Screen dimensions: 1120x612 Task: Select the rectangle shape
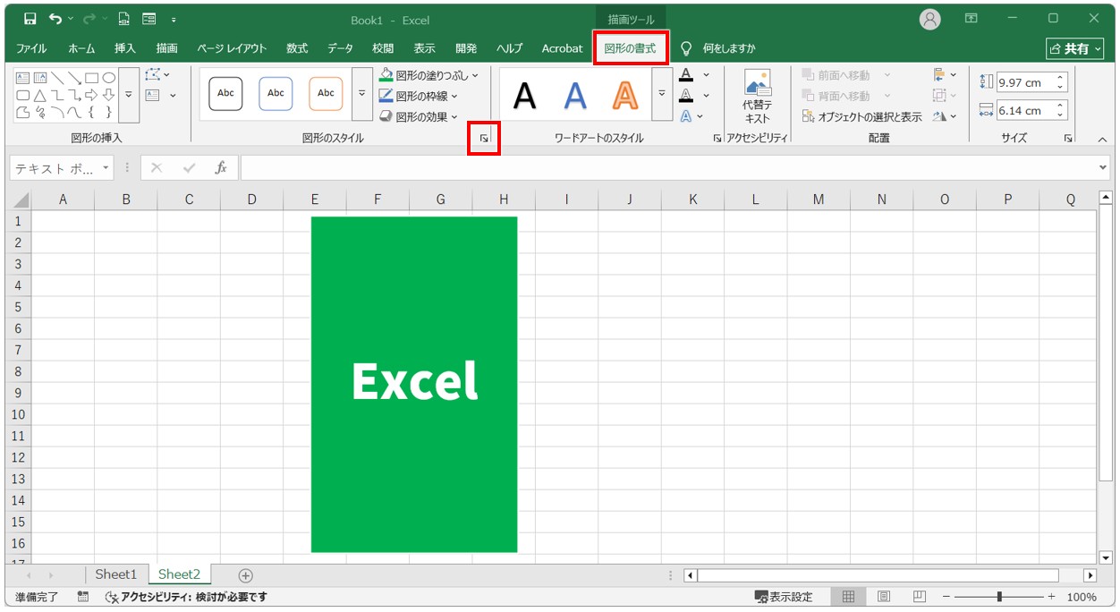(x=91, y=78)
